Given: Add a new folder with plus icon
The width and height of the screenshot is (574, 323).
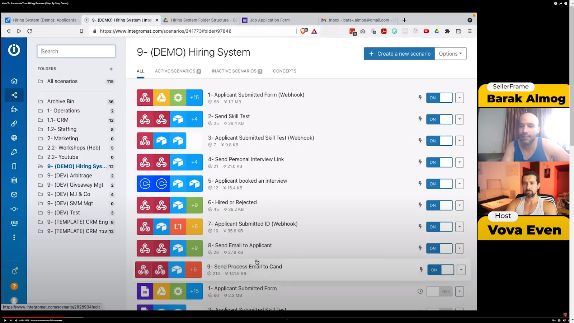Looking at the screenshot, I should click(x=111, y=69).
